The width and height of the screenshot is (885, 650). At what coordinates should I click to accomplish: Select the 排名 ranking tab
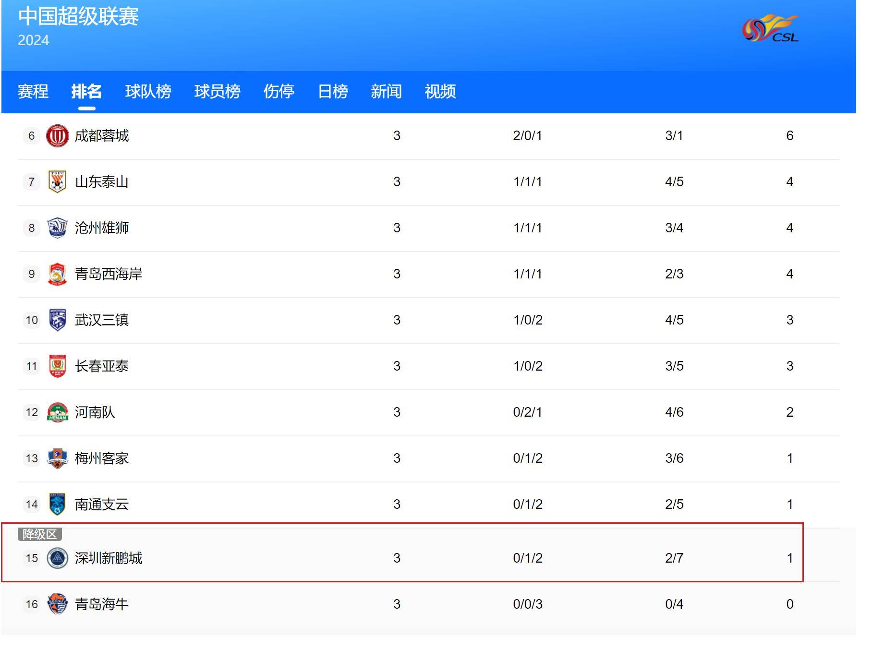87,91
